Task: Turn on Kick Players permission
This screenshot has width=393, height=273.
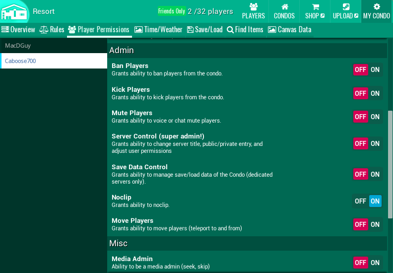Action: point(375,93)
